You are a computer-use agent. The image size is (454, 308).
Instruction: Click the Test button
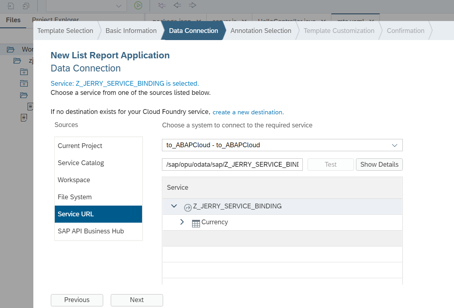pyautogui.click(x=331, y=164)
